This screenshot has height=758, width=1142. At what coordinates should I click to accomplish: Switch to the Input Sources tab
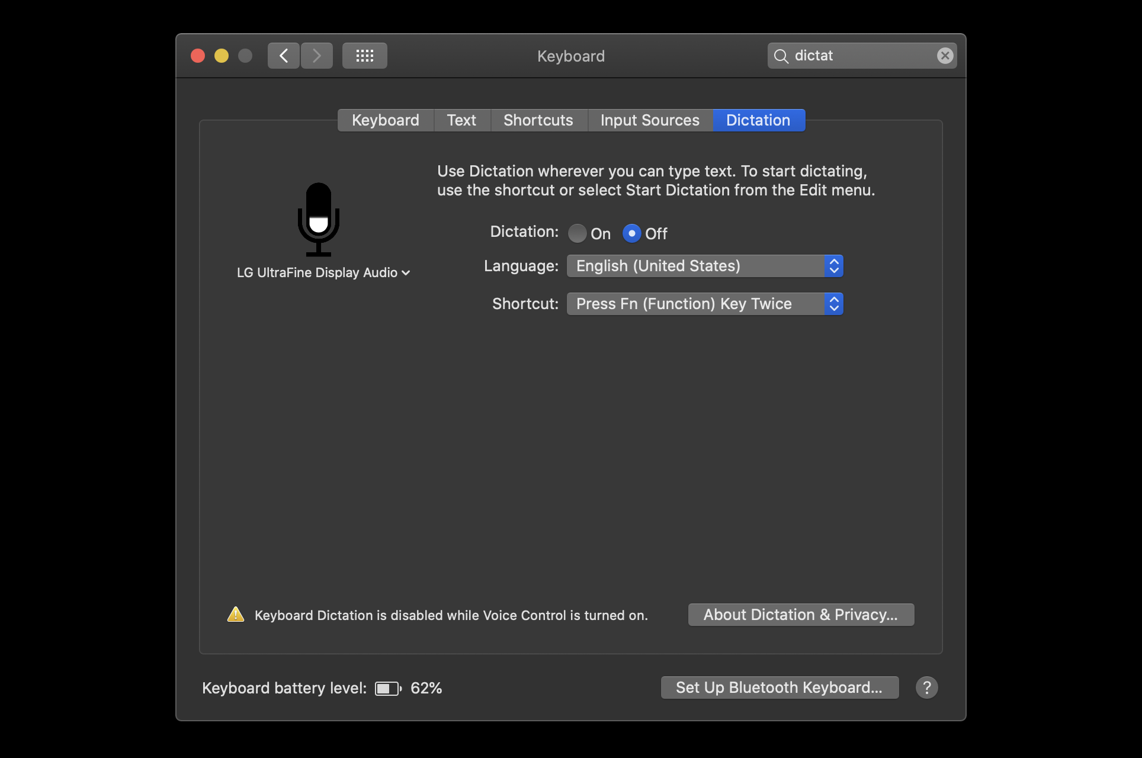[650, 120]
